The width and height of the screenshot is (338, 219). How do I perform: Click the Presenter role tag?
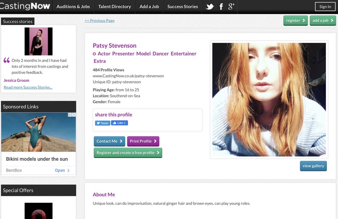point(123,54)
